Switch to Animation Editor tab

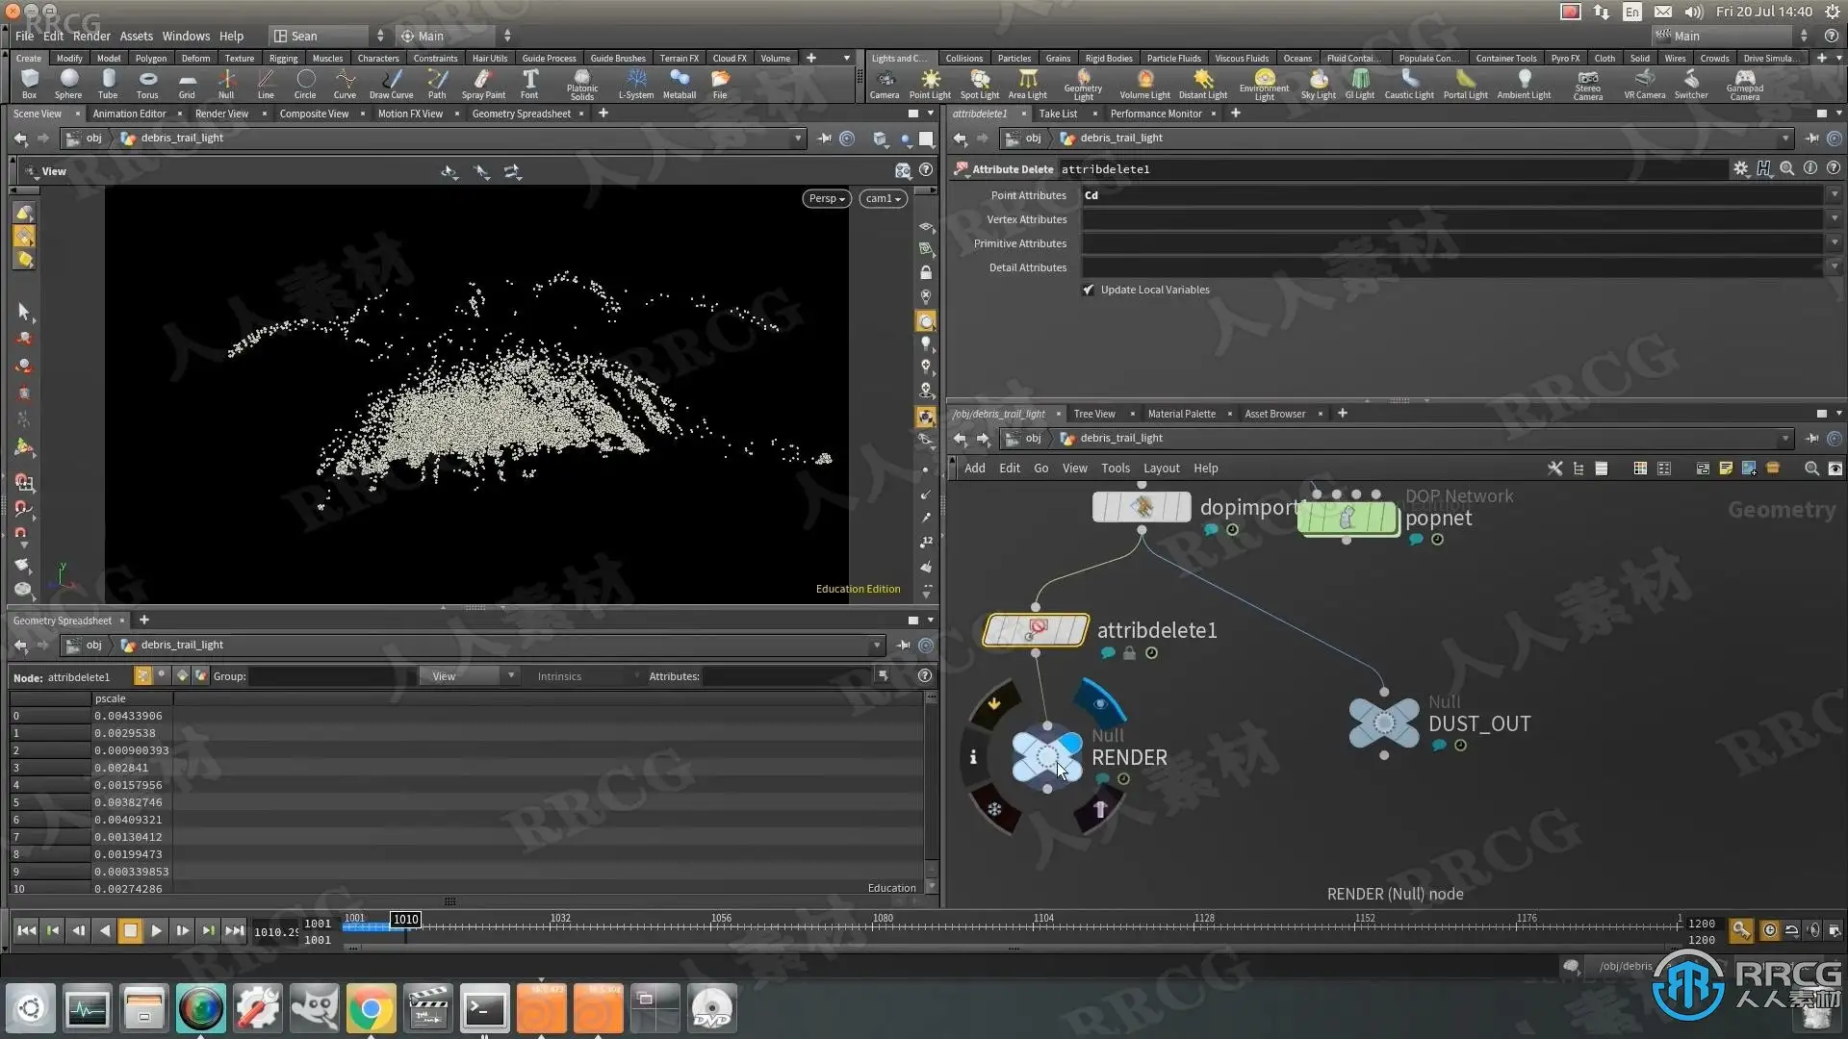[x=129, y=114]
